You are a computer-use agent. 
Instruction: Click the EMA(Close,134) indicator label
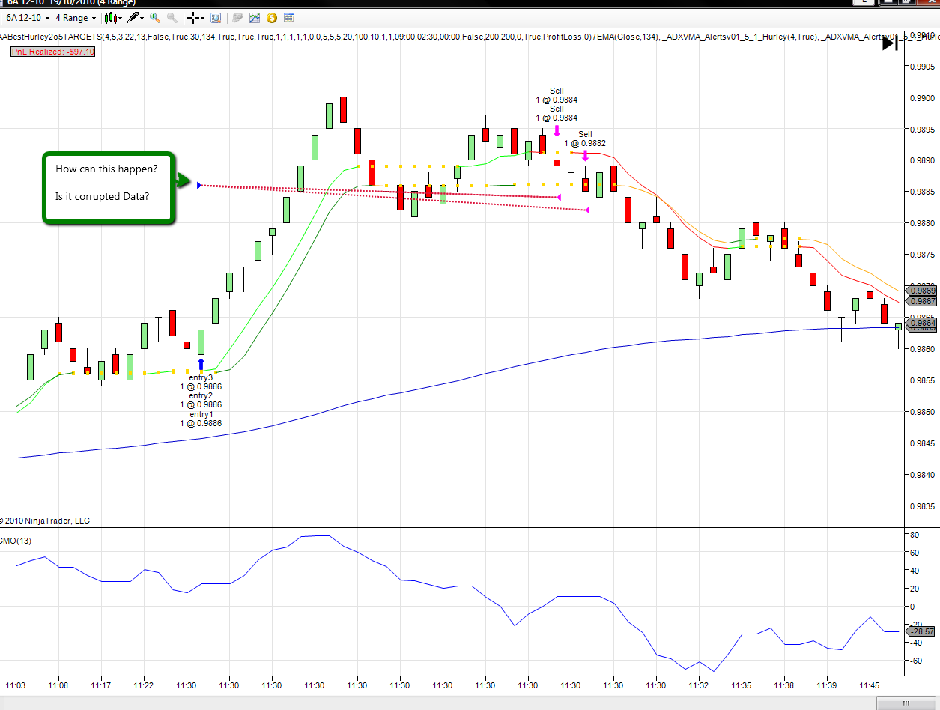click(628, 35)
